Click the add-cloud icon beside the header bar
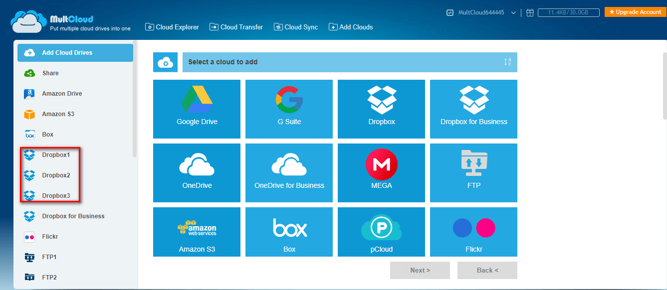This screenshot has width=667, height=290. [165, 62]
